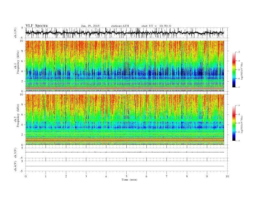Click the ch.2 spectrogram color bar

click(234, 123)
